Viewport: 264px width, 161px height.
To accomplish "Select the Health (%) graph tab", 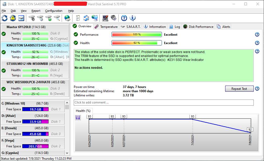I will click(x=83, y=111).
